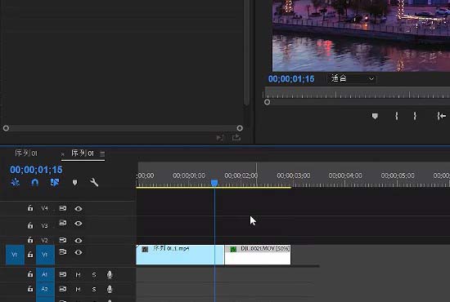This screenshot has height=302, width=450.
Task: Solo audio track A2
Action: pos(94,290)
